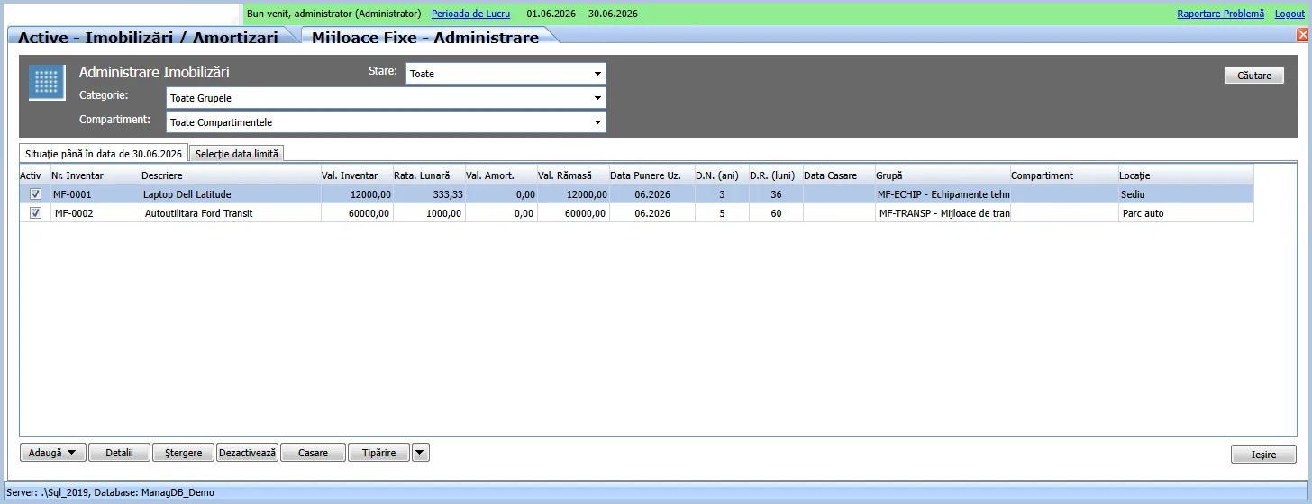Switch to Active - Imobilizări / Amortizari tab
Viewport: 1312px width, 504px height.
coord(148,38)
